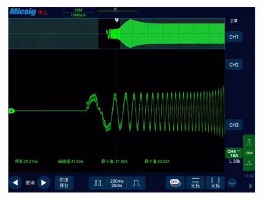Viewport: 265px width, 200px height.
Task: Select the CH4 ground level marker
Action: pos(11,111)
